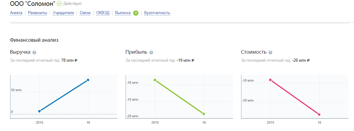Select the 2016 data point on revenue chart

click(88, 80)
